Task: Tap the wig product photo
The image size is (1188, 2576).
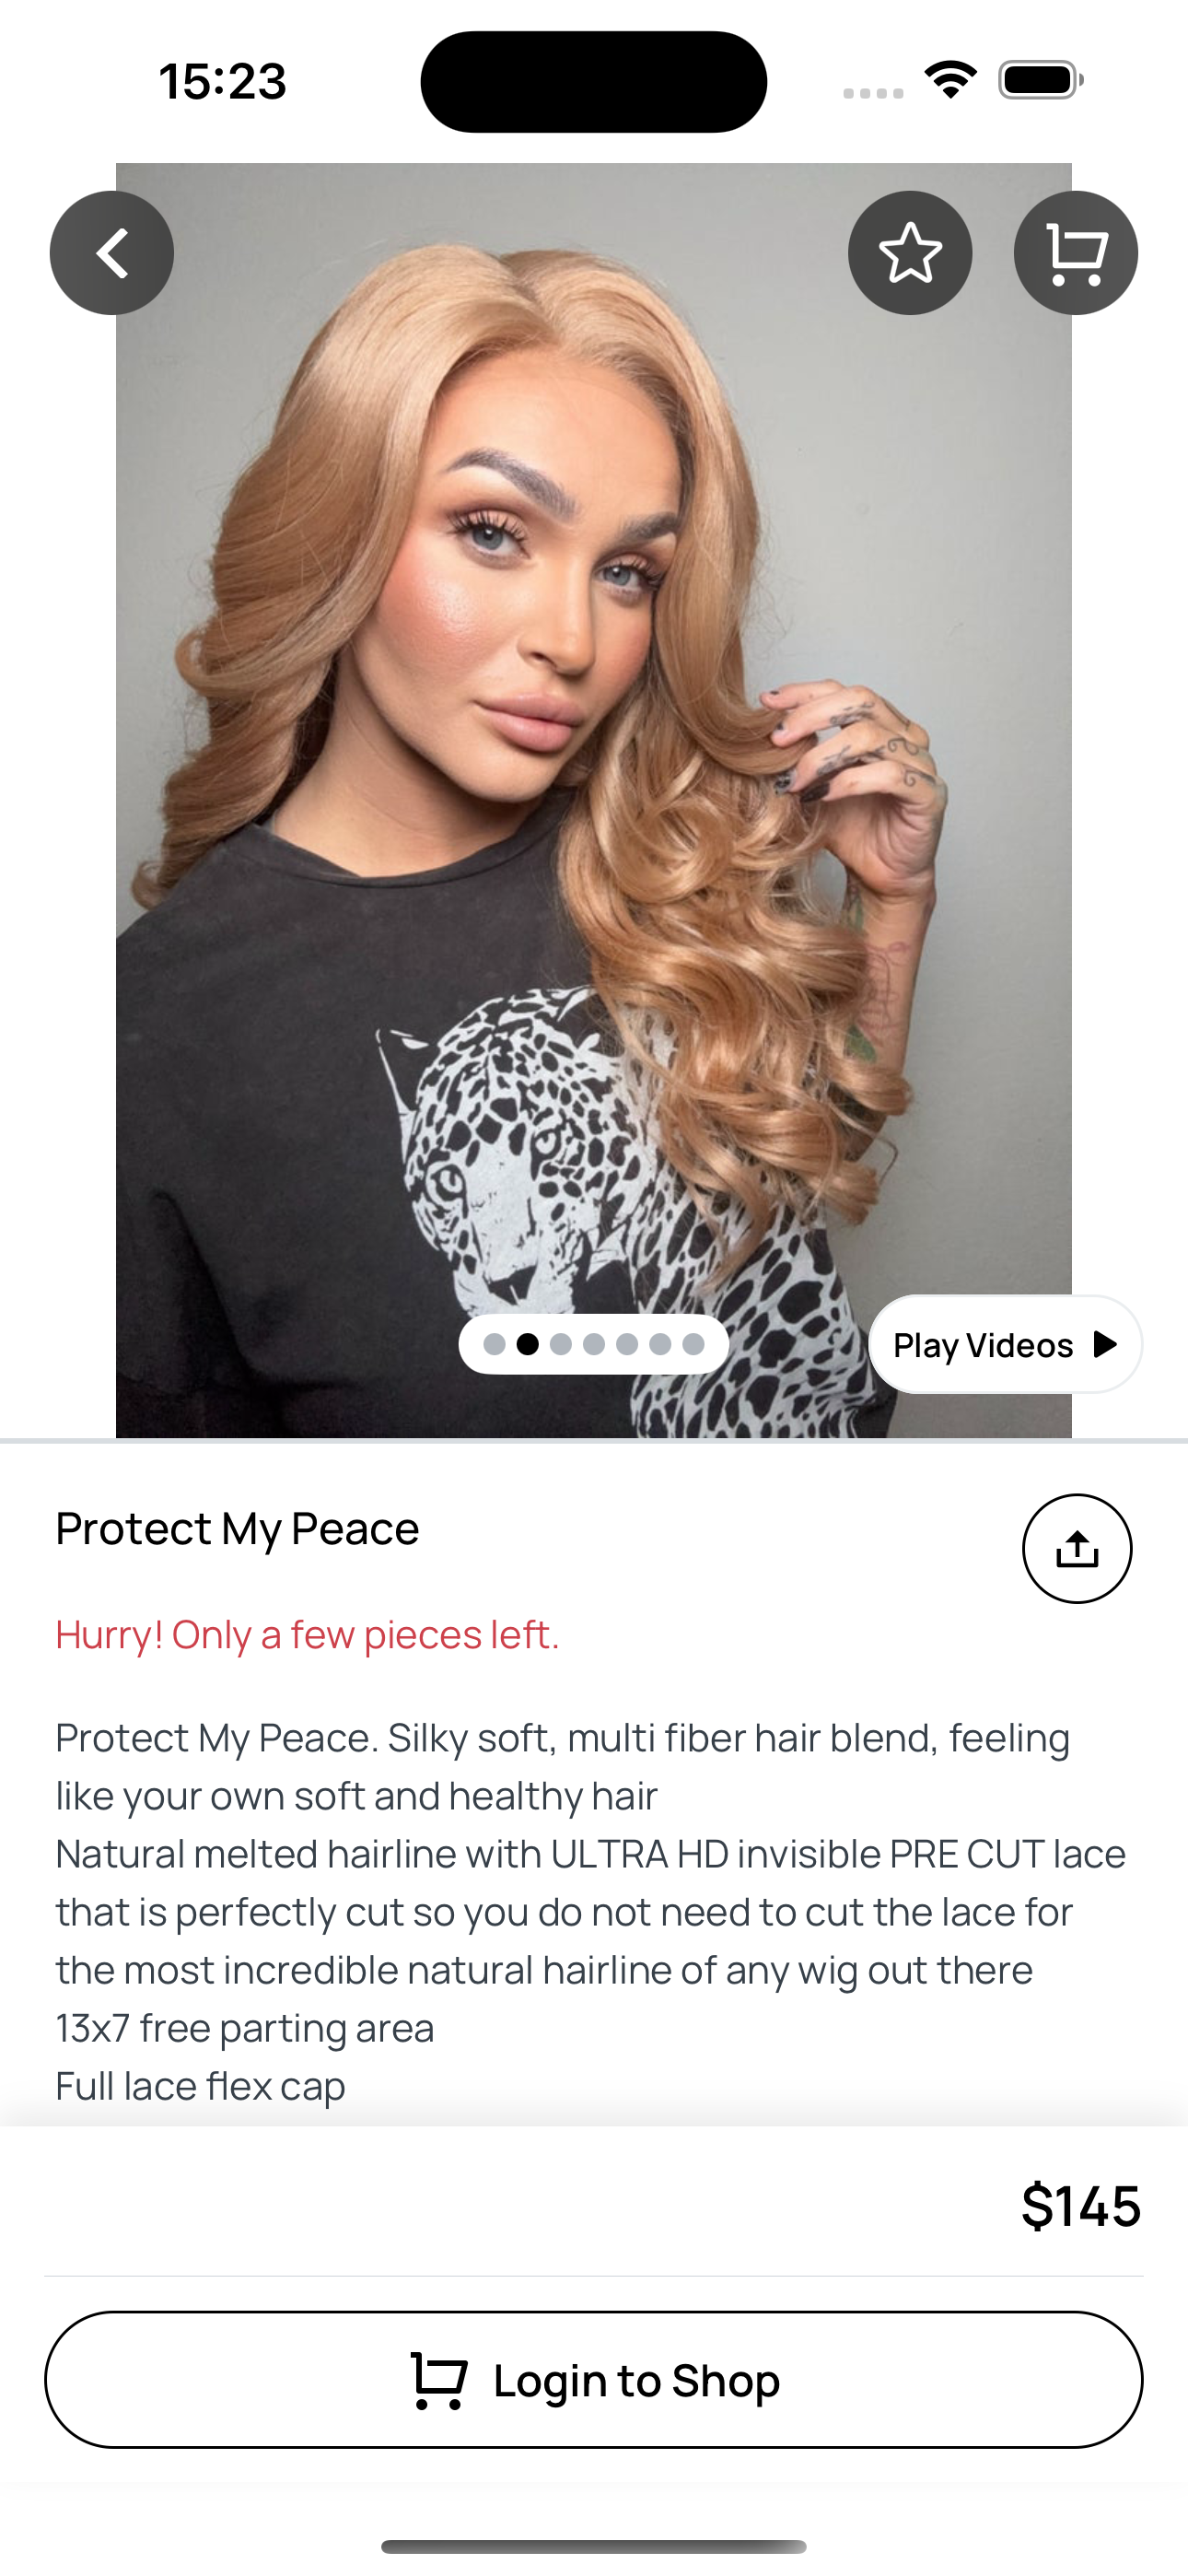Action: pyautogui.click(x=594, y=800)
